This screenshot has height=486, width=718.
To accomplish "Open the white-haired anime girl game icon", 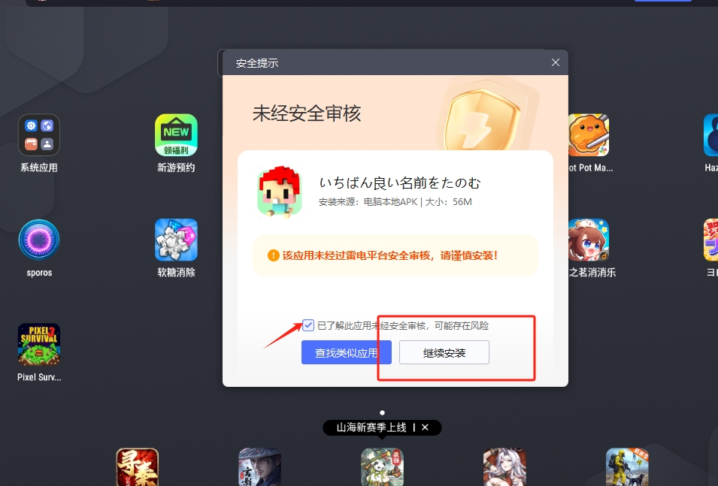I will pyautogui.click(x=504, y=467).
